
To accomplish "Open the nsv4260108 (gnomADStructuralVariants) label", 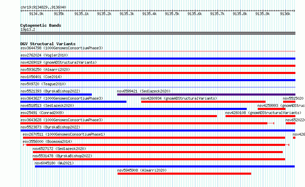I will [x=263, y=113].
